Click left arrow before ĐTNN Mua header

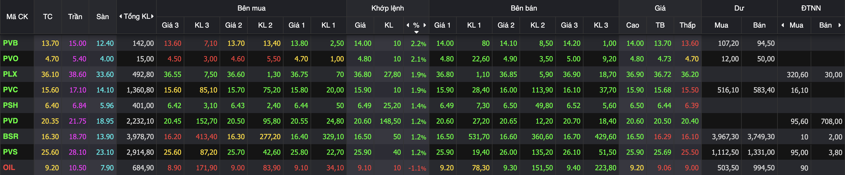pos(783,25)
